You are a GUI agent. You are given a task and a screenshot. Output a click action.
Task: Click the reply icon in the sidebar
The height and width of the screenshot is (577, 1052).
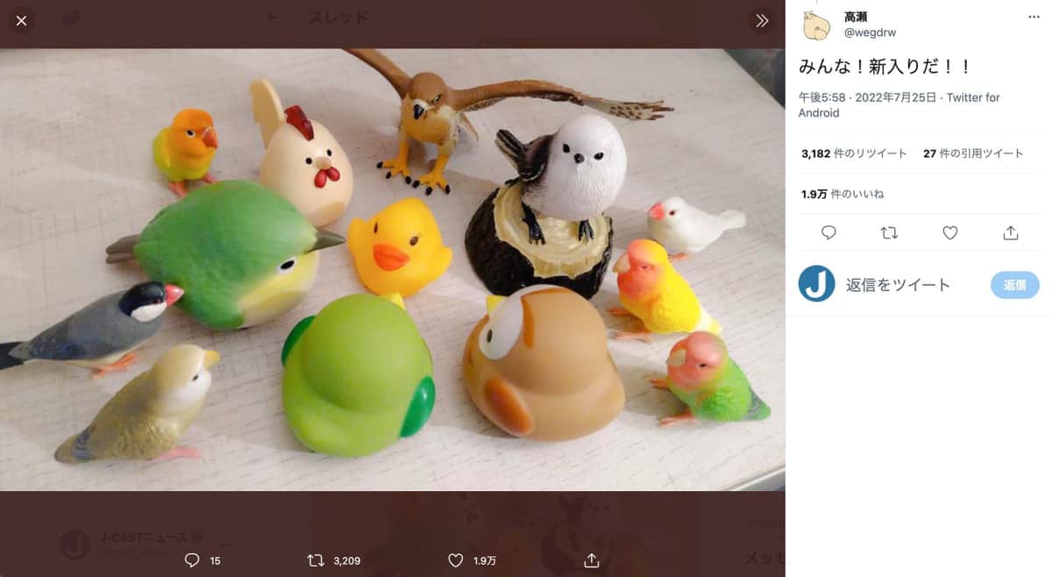point(828,232)
